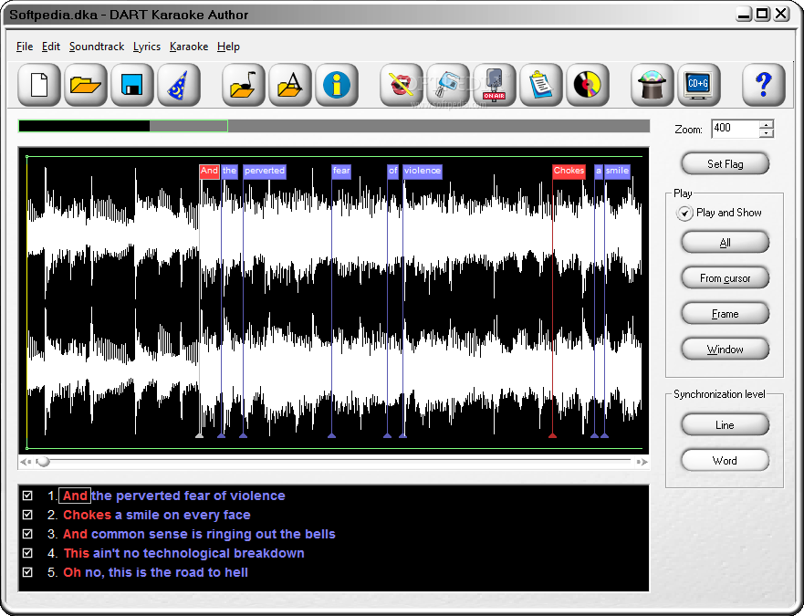
Task: Open the Karaoke menu
Action: (x=189, y=47)
